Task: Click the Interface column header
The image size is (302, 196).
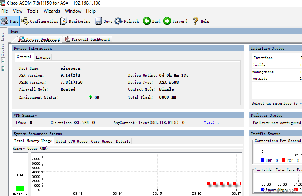Action: 275,58
